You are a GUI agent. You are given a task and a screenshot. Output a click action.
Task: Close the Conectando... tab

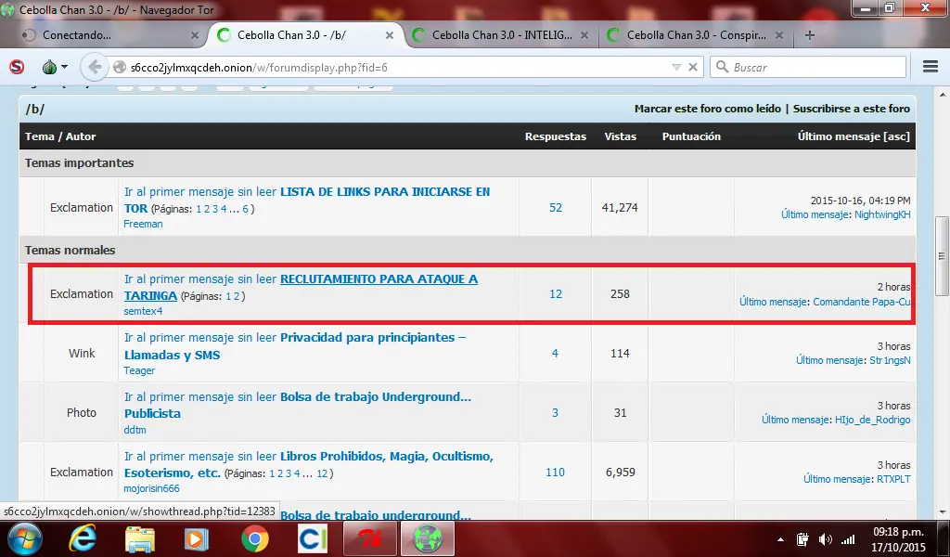coord(195,36)
